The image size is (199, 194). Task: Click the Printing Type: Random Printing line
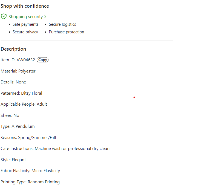point(30,182)
